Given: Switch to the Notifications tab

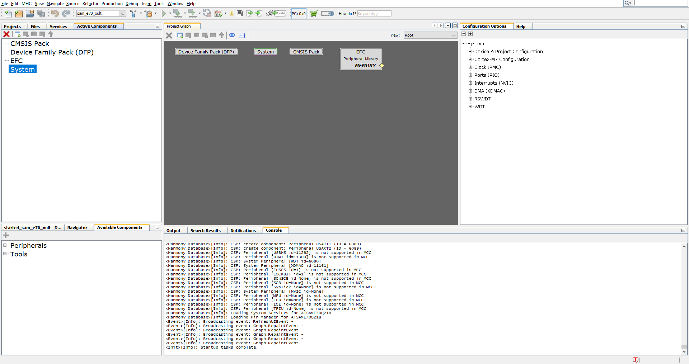Looking at the screenshot, I should coord(244,230).
